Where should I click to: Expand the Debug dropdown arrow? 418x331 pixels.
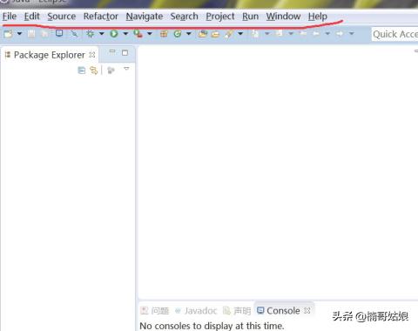(x=102, y=34)
